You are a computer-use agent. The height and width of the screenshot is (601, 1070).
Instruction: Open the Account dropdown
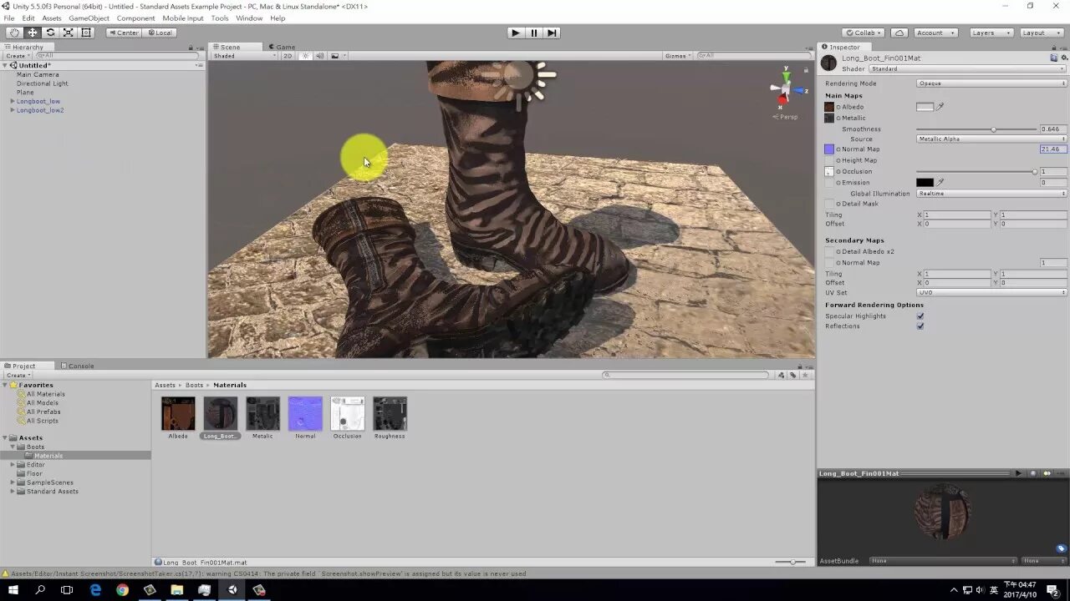click(936, 33)
